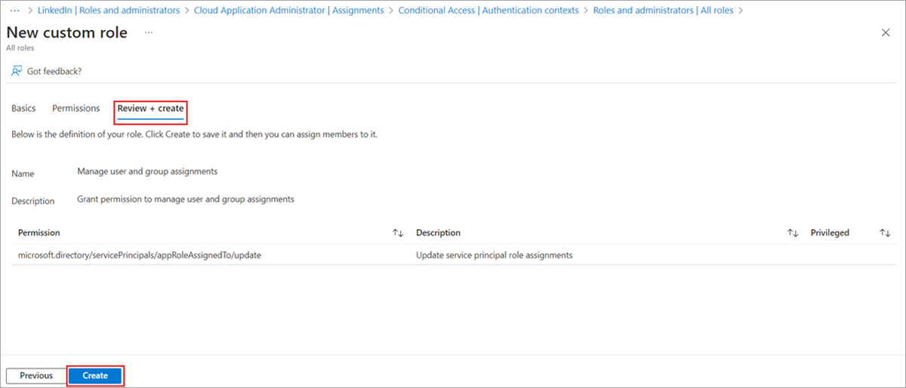The width and height of the screenshot is (906, 388).
Task: Click the Got feedback? link text
Action: pyautogui.click(x=54, y=71)
